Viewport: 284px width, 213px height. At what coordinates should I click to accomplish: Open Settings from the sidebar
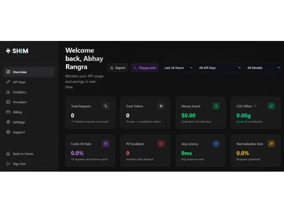pos(29,122)
